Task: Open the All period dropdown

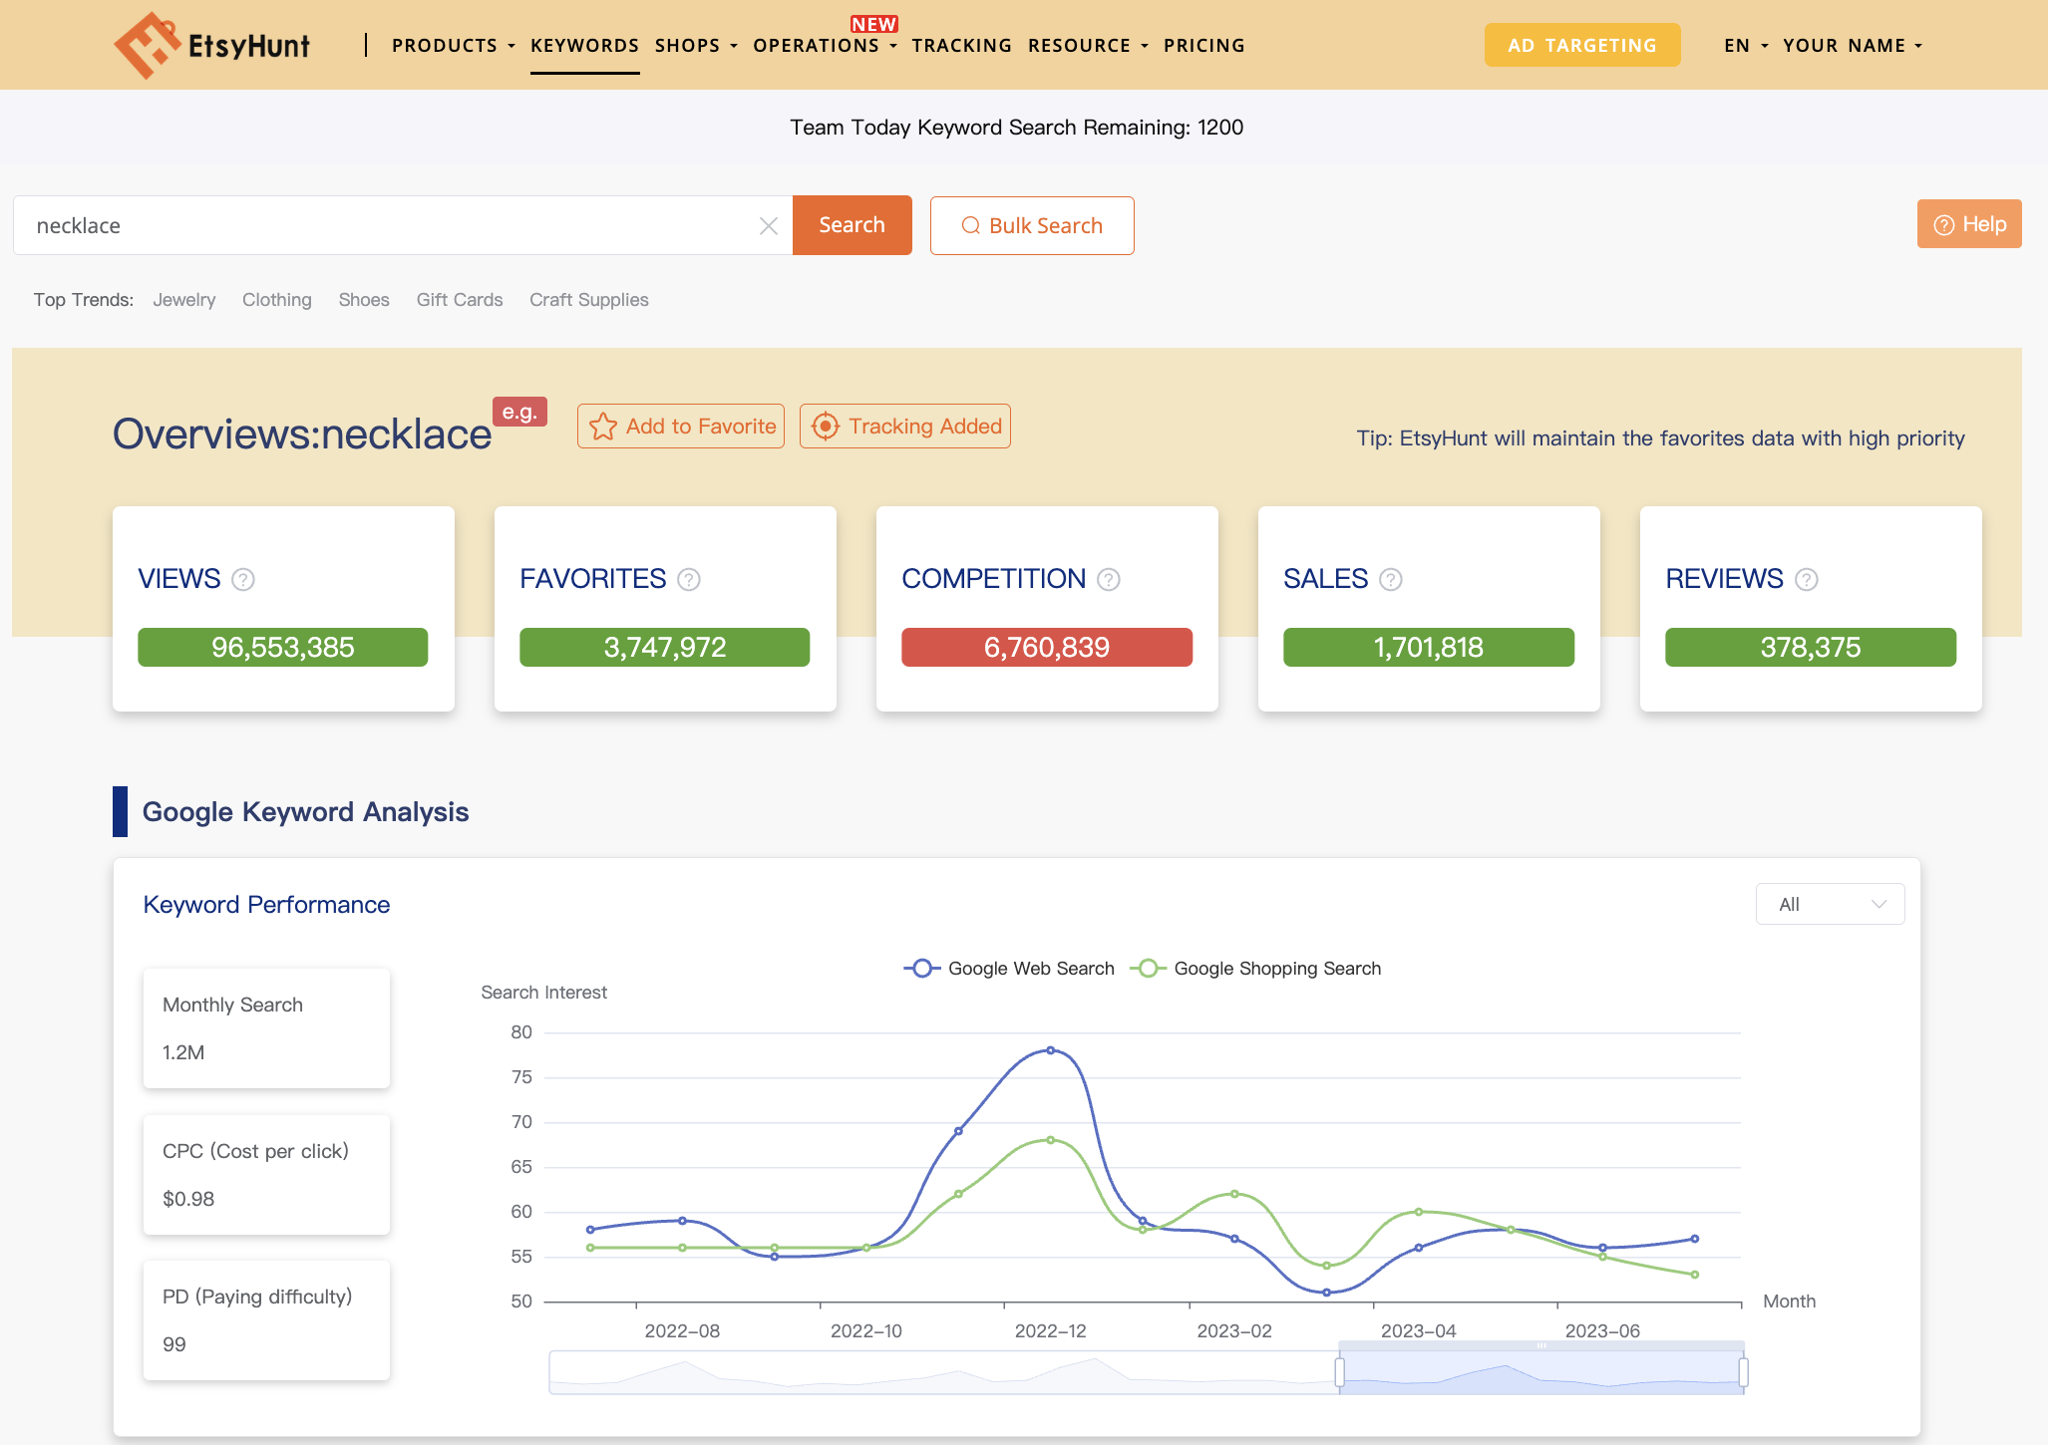Action: tap(1830, 904)
